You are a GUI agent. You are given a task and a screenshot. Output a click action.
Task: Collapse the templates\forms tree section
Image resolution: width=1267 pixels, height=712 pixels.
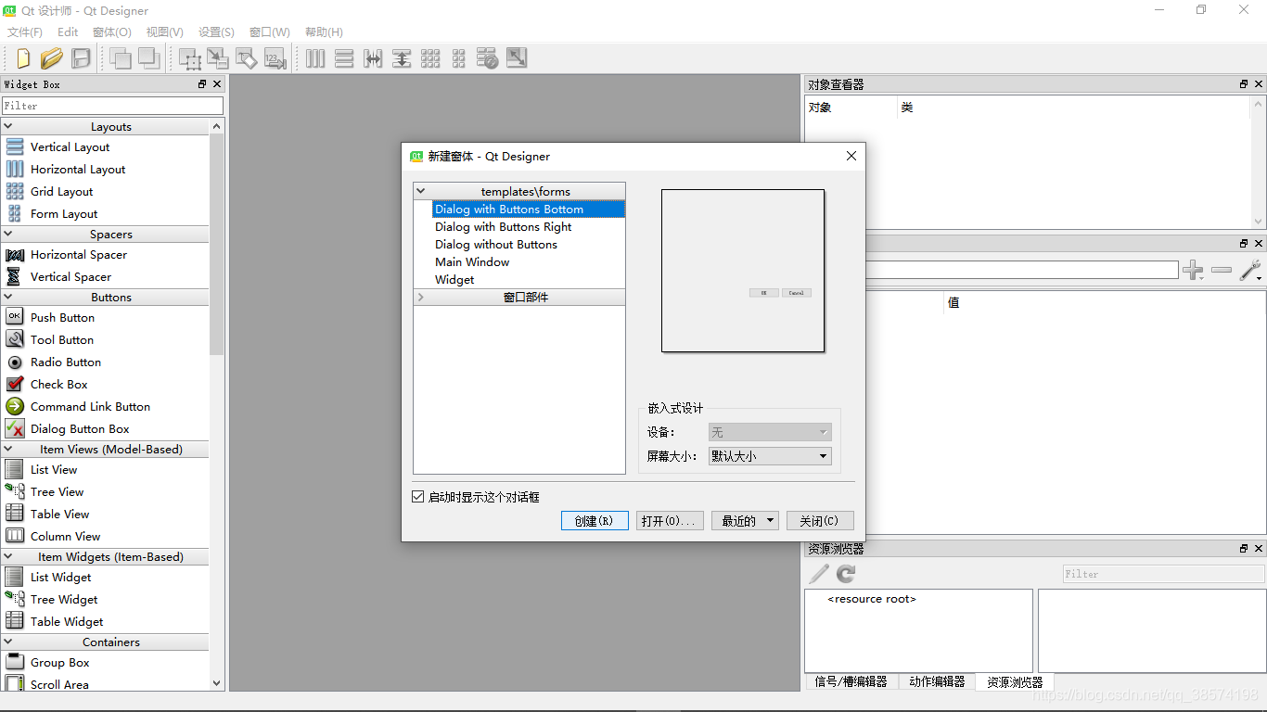coord(421,191)
